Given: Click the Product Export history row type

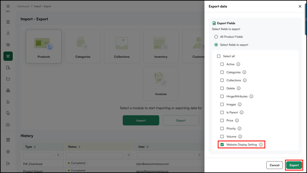Looking at the screenshot, I should pyautogui.click(x=33, y=171).
